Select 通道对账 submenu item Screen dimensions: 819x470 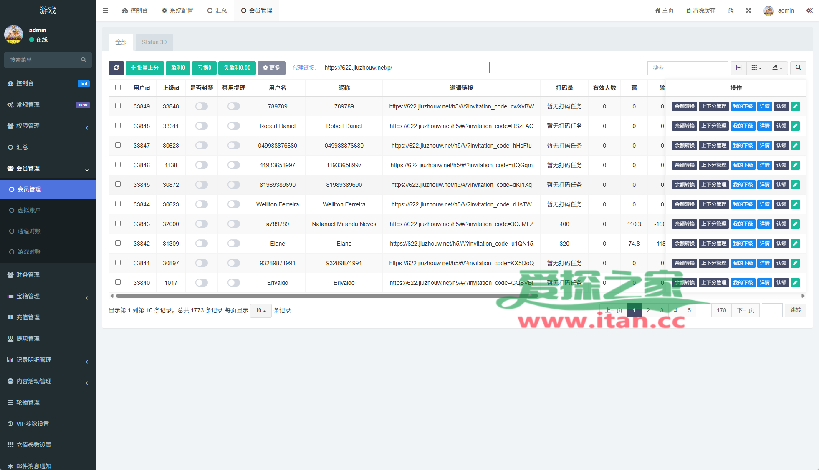coord(48,231)
